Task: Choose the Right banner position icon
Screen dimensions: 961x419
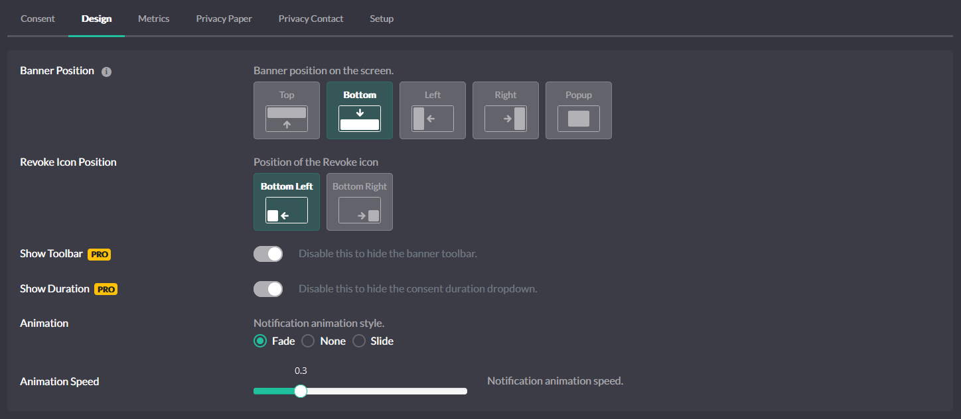Action: tap(505, 111)
